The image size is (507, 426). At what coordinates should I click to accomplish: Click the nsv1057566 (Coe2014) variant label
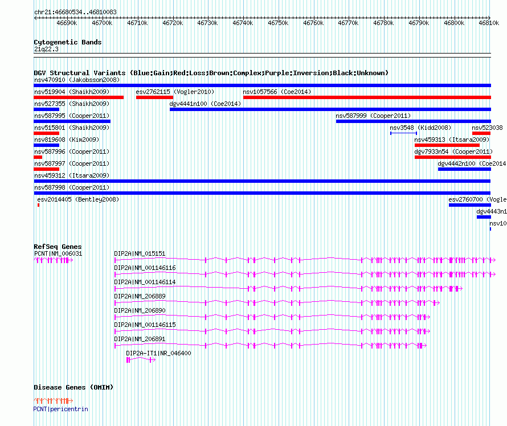click(277, 92)
